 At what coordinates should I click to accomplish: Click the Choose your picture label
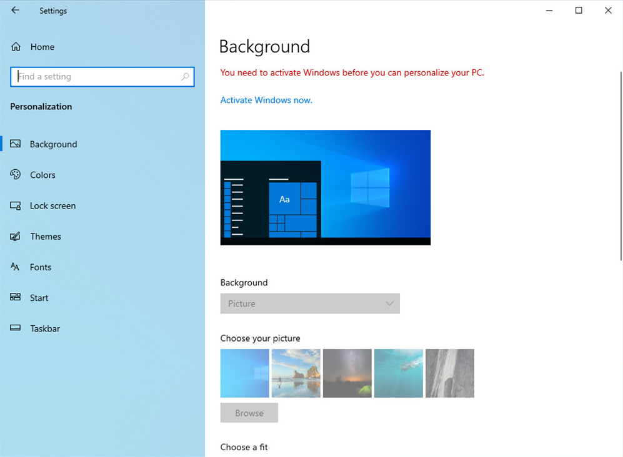click(x=260, y=338)
